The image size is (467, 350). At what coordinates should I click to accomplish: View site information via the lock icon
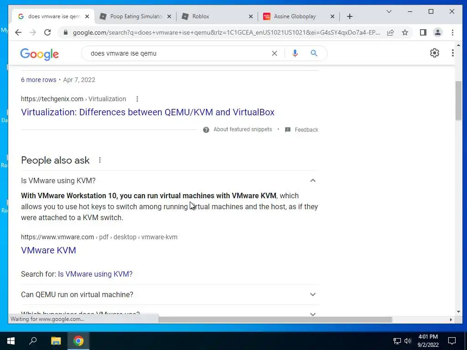coord(66,32)
